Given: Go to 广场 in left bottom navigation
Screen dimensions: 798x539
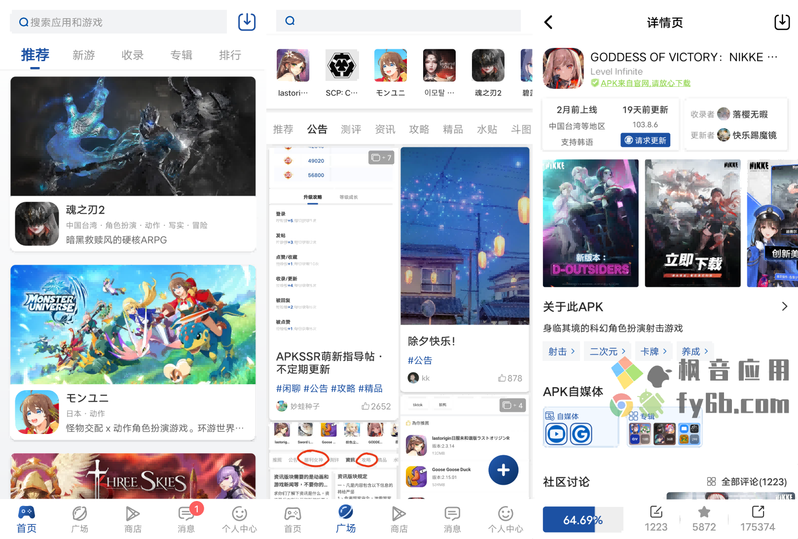Looking at the screenshot, I should pos(79,519).
